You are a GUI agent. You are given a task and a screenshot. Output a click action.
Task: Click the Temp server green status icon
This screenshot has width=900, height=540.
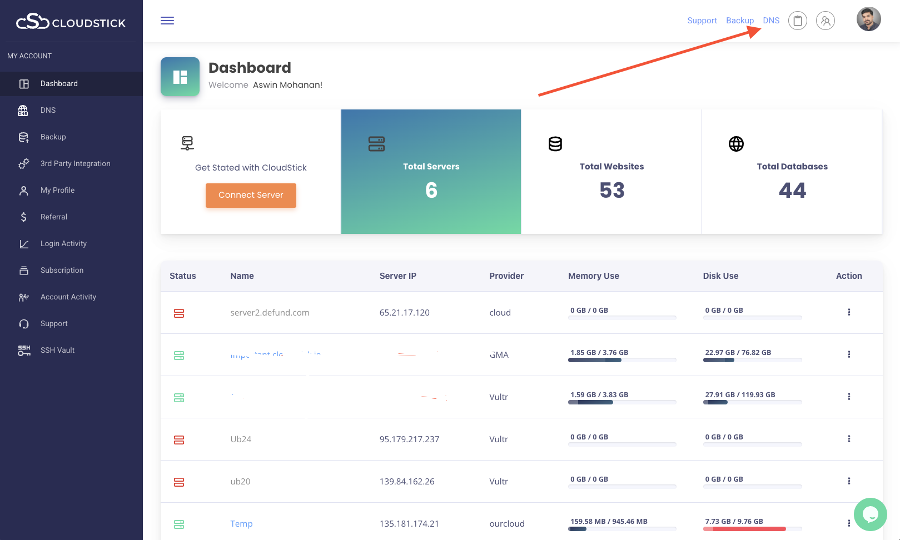[179, 524]
